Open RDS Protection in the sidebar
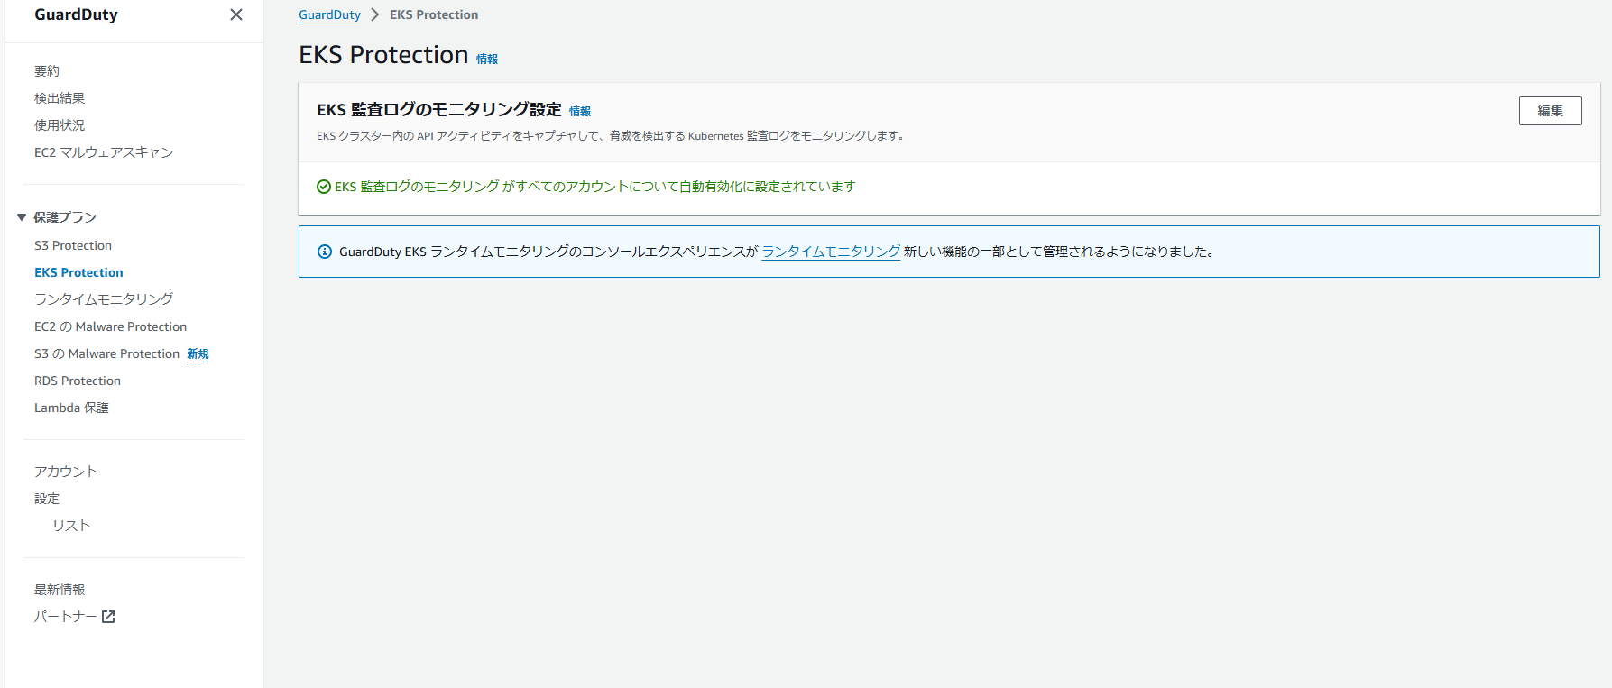 (x=78, y=381)
